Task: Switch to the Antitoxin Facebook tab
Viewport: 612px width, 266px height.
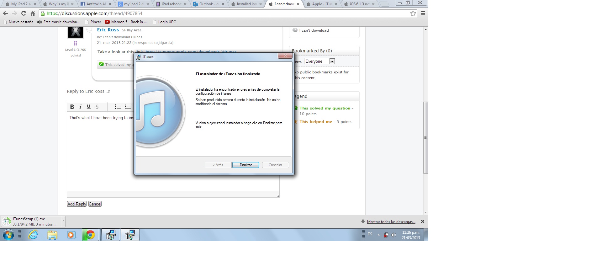Action: (96, 4)
